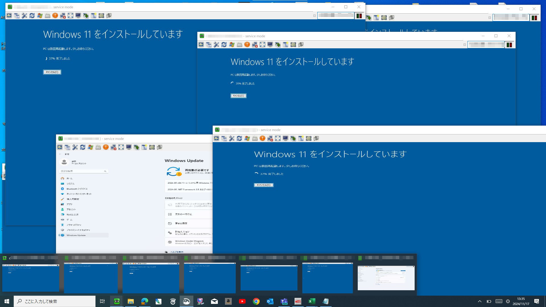Send Start key Windows-flag icon in upper-left 37% window
Viewport: 546px width, 307px height.
(x=40, y=16)
